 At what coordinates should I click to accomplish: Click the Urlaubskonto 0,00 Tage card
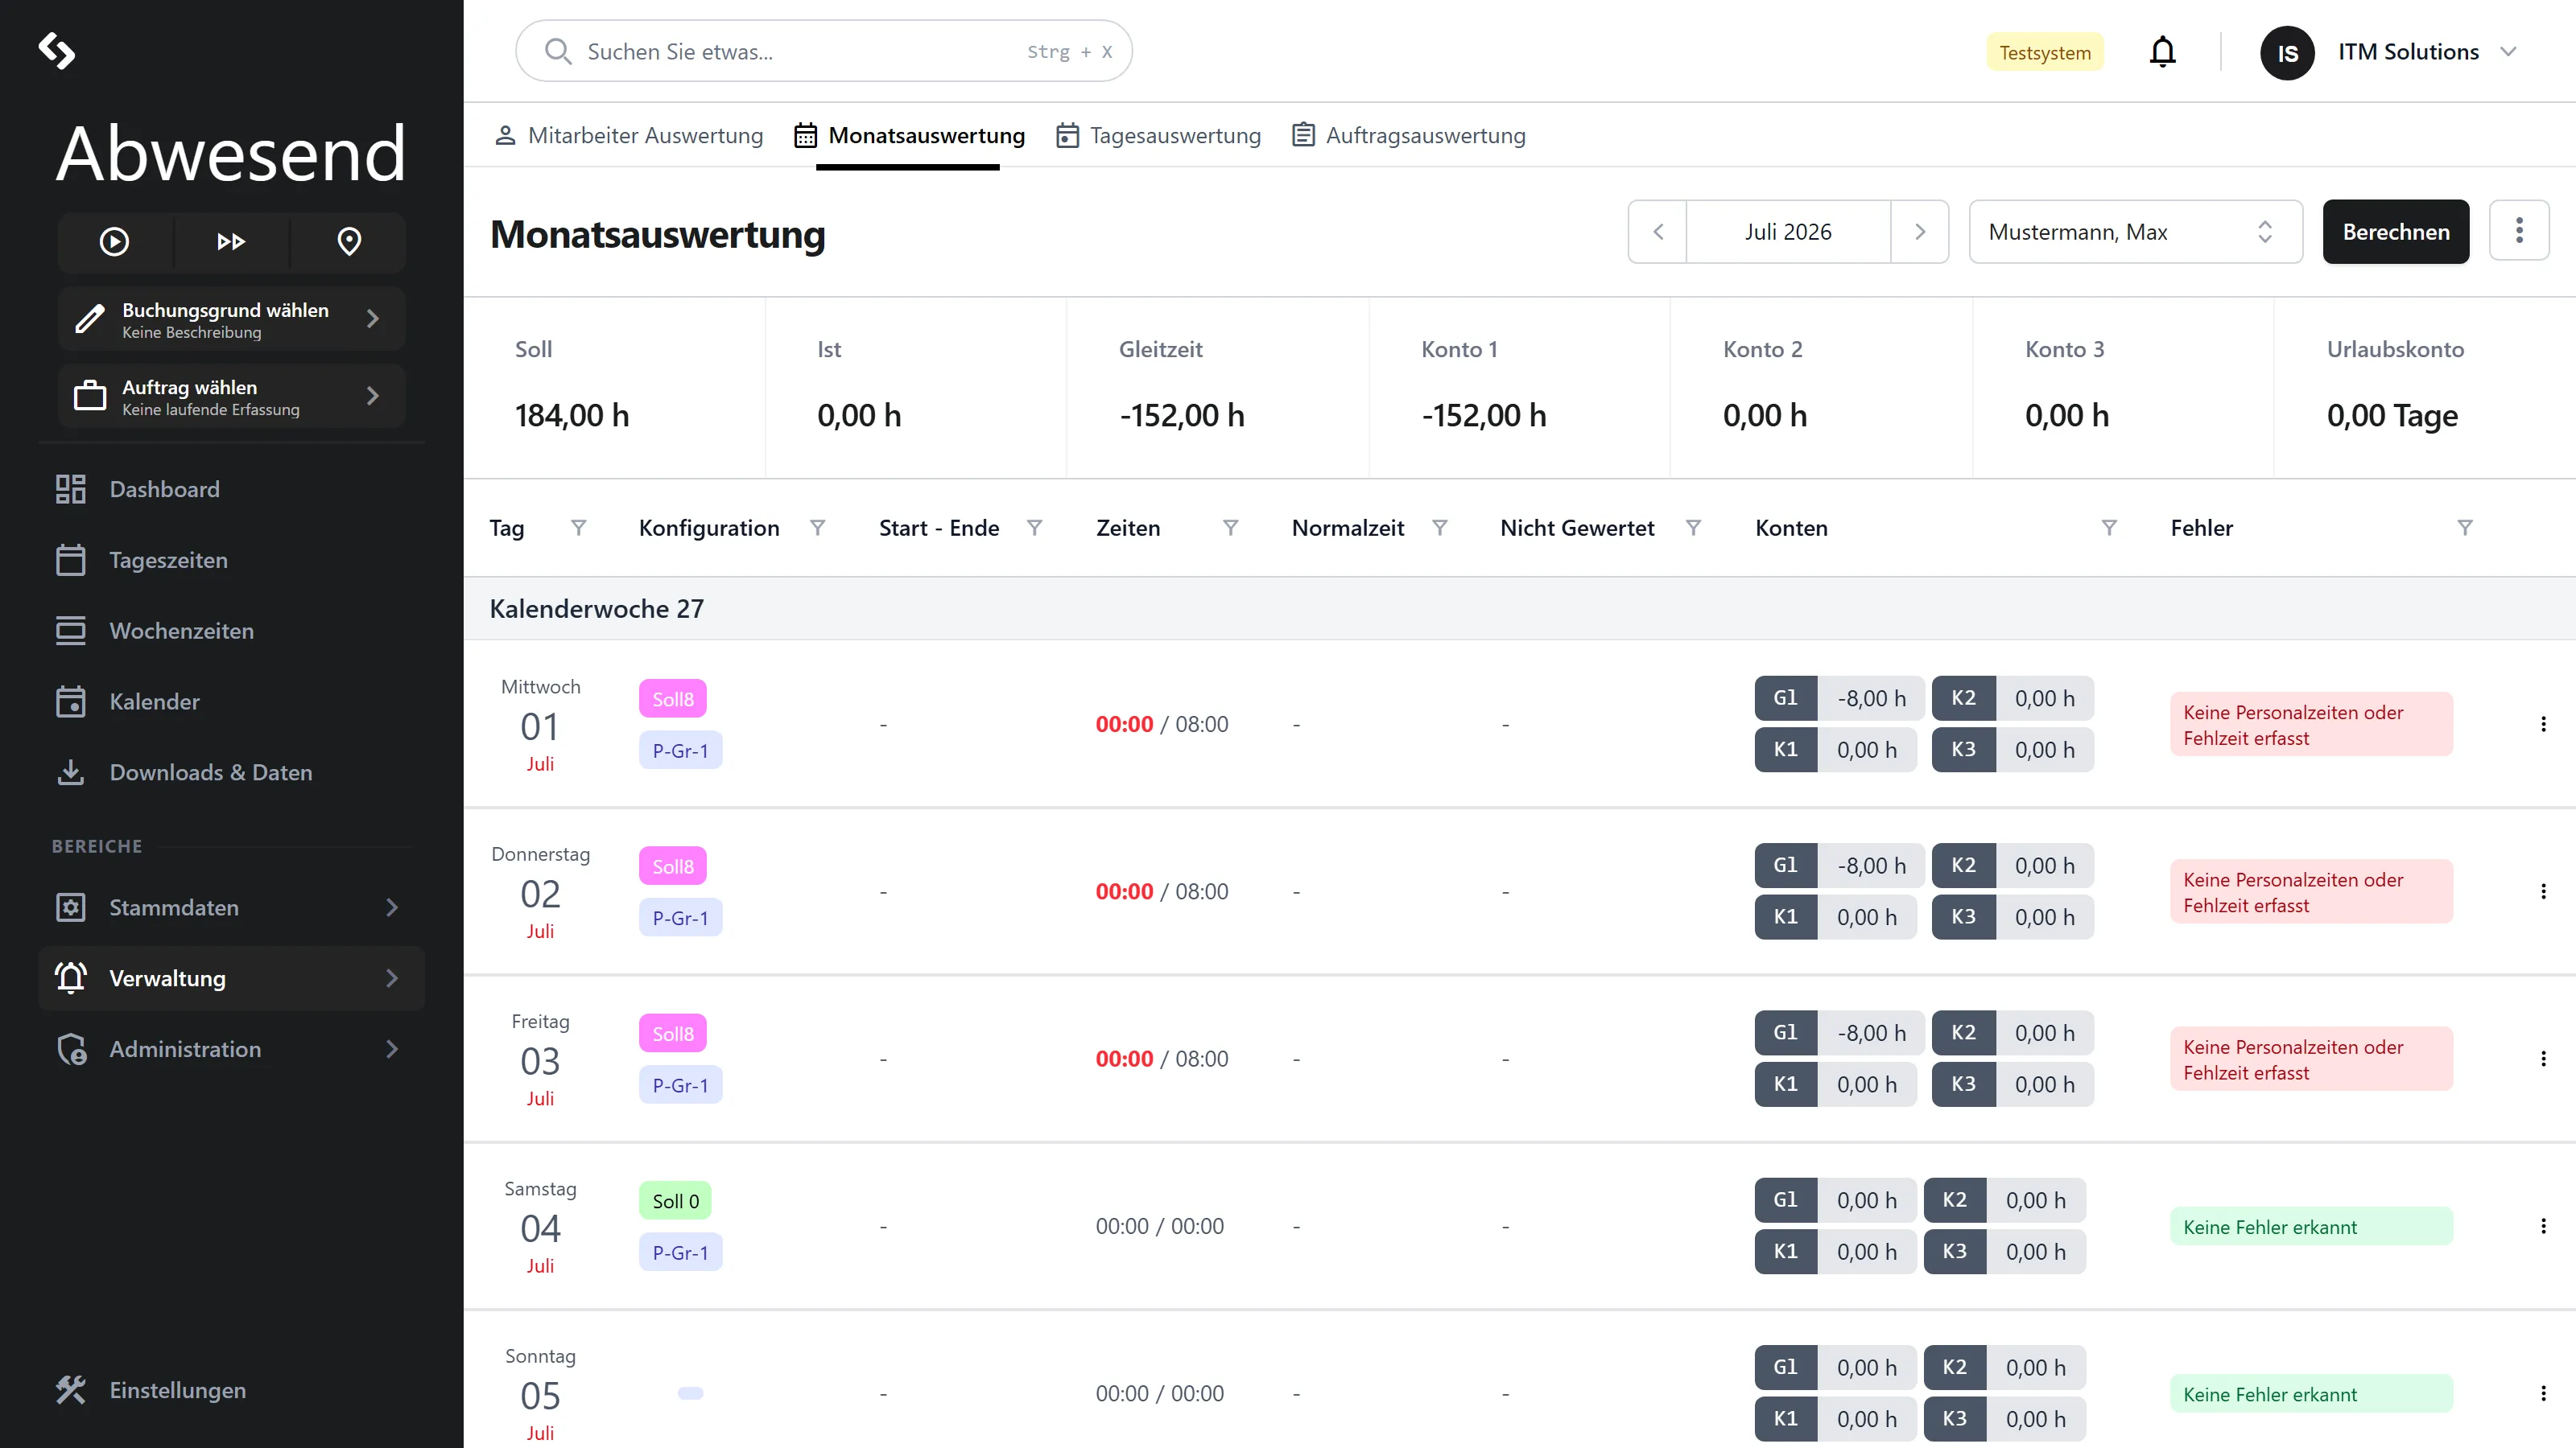[x=2425, y=388]
